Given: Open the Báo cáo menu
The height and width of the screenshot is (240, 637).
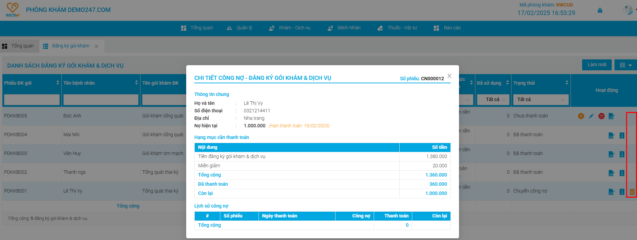Looking at the screenshot, I should [447, 28].
